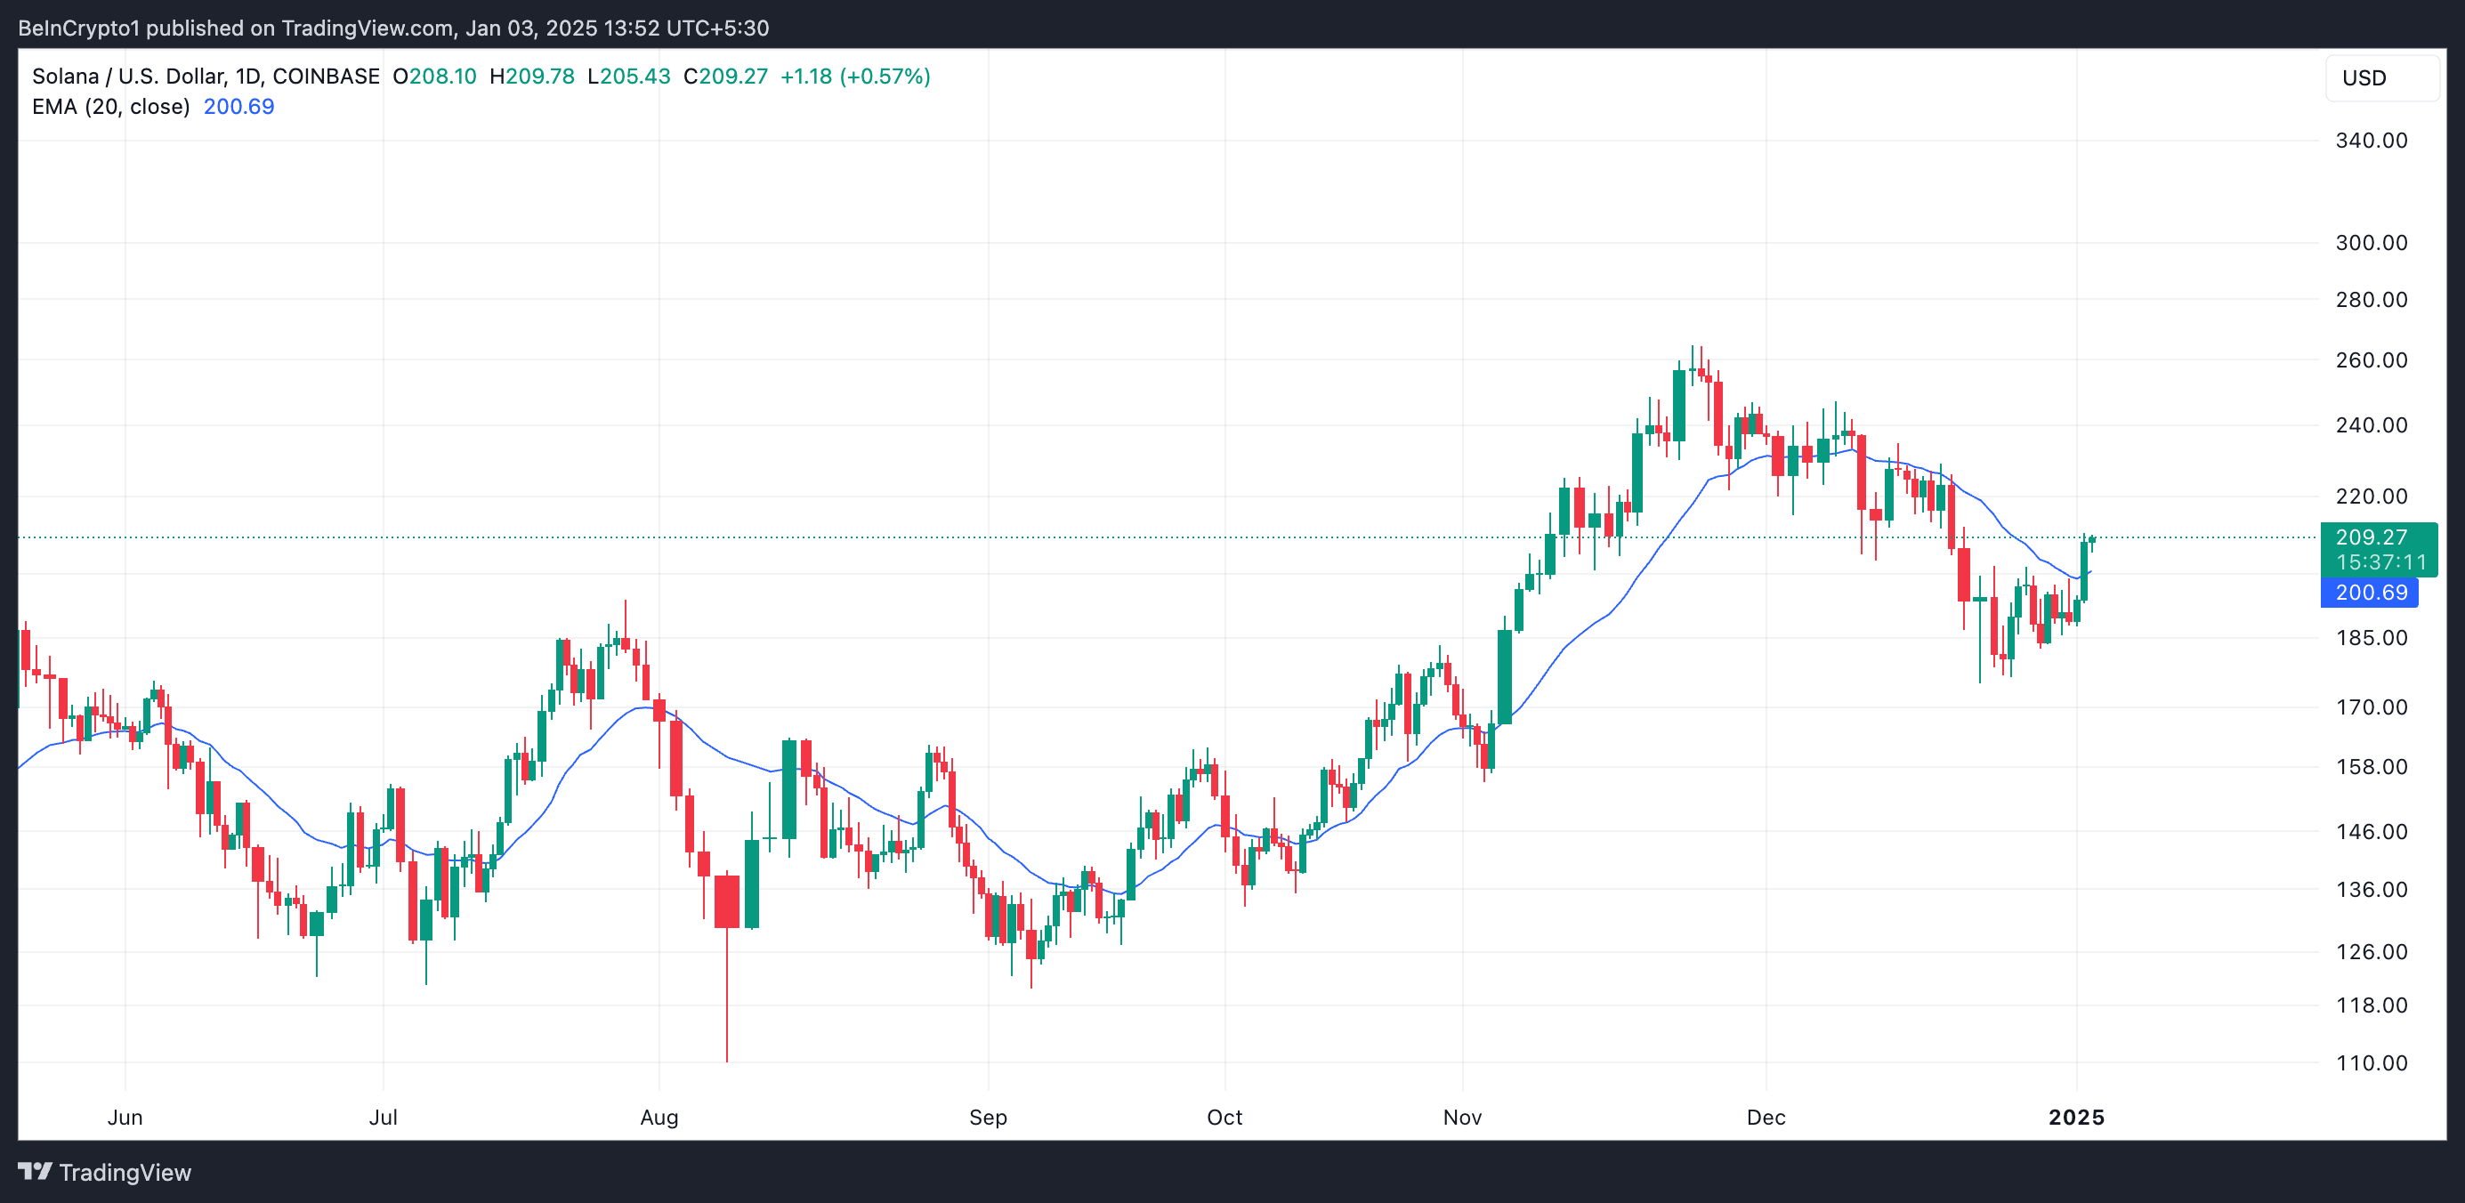The image size is (2465, 1203).
Task: Click the blue EMA value 200.69 in legend
Action: pyautogui.click(x=238, y=107)
